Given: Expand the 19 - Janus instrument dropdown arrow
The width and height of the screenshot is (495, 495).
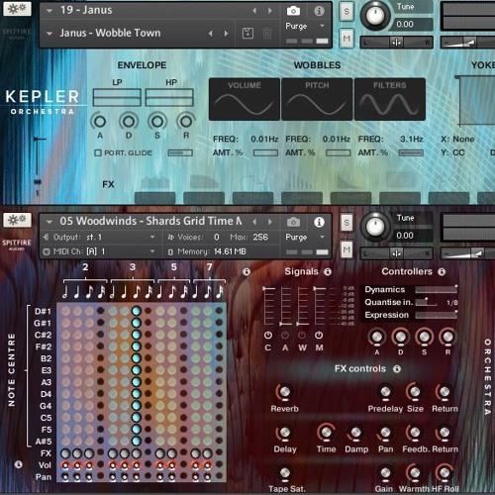Looking at the screenshot, I should pyautogui.click(x=49, y=11).
